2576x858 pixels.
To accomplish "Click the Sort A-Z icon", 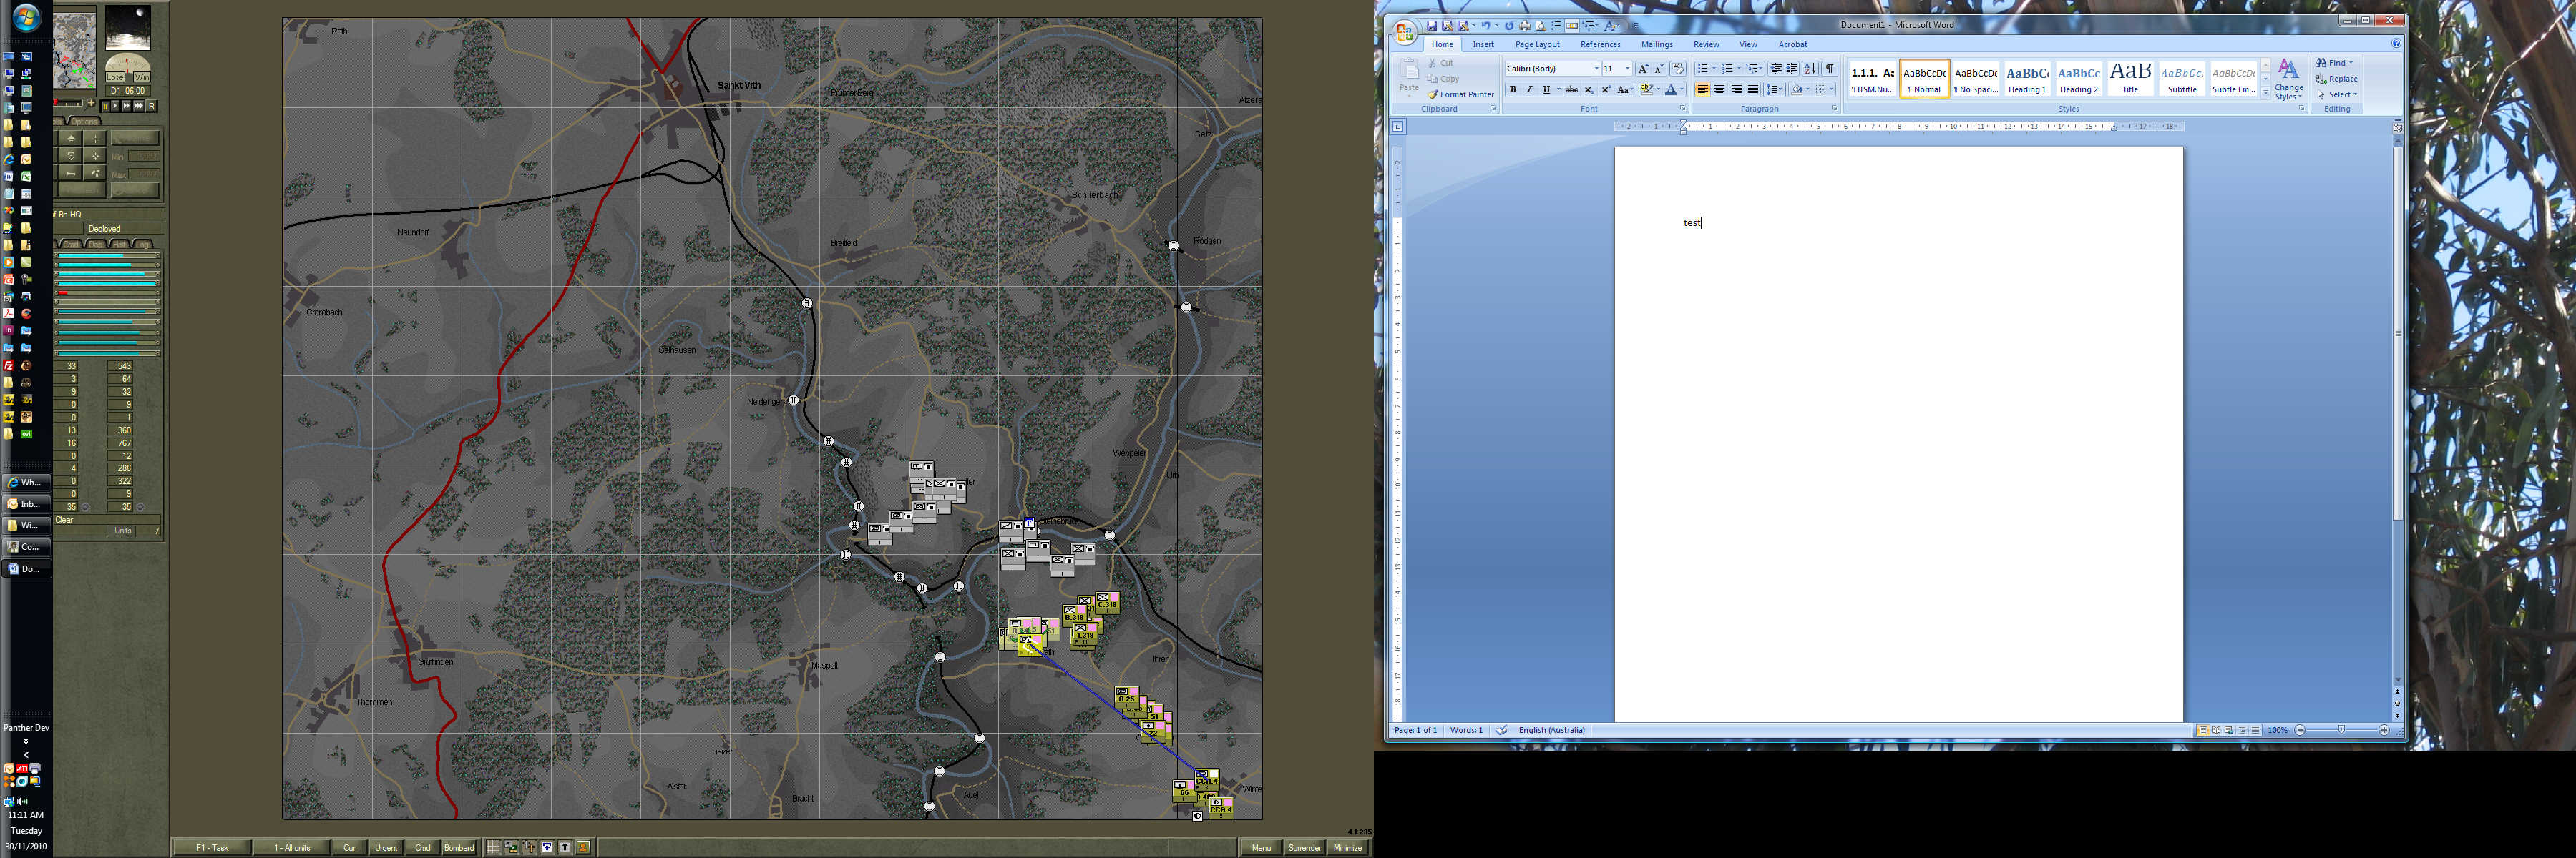I will coord(1810,69).
